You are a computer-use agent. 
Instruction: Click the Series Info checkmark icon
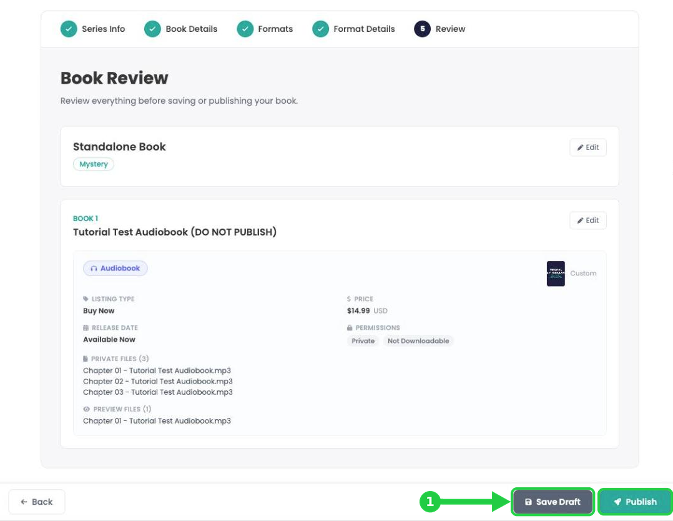coord(69,29)
